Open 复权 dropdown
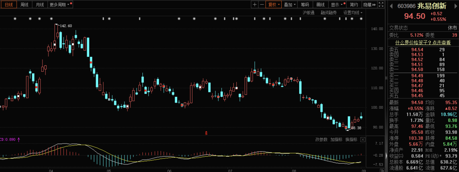 pyautogui.click(x=273, y=5)
